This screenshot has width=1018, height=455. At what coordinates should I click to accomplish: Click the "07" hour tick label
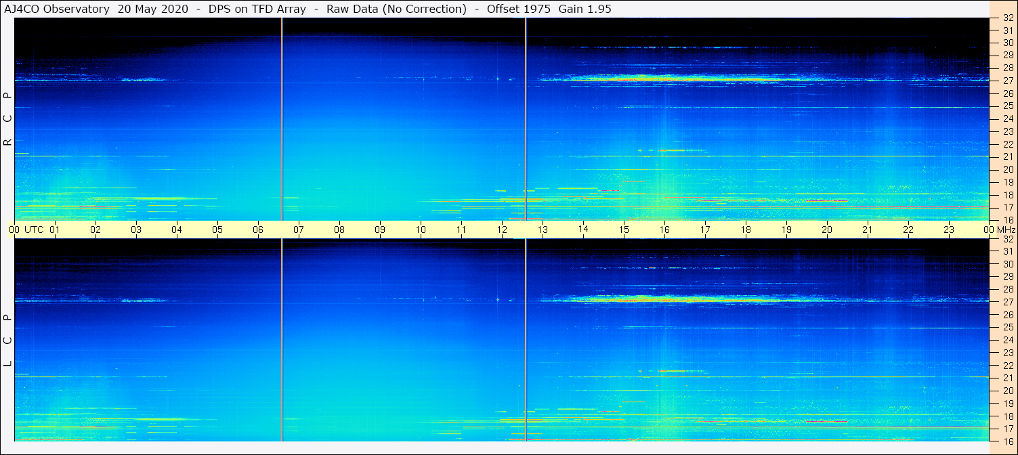pos(299,230)
